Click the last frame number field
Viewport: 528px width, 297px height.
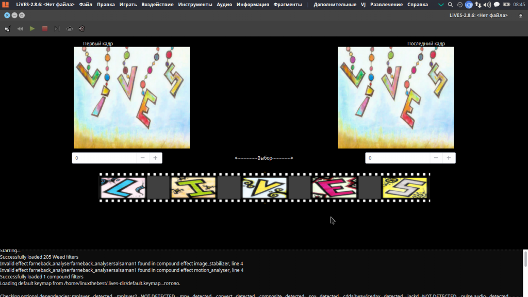(398, 158)
